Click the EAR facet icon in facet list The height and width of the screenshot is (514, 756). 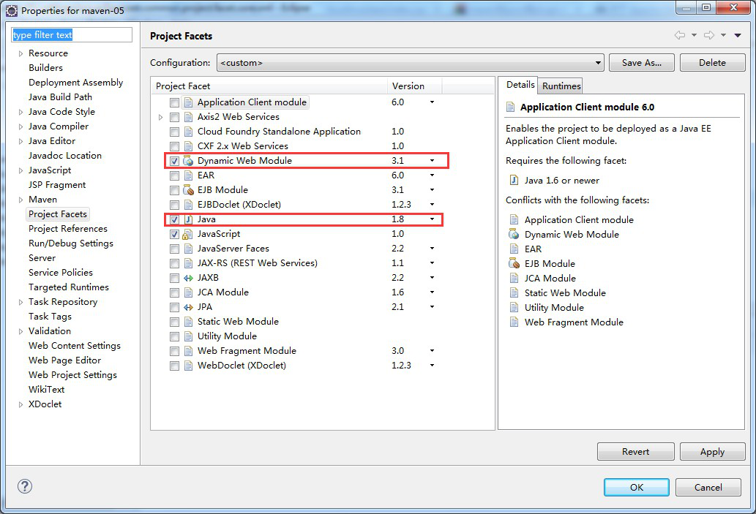[x=189, y=175]
